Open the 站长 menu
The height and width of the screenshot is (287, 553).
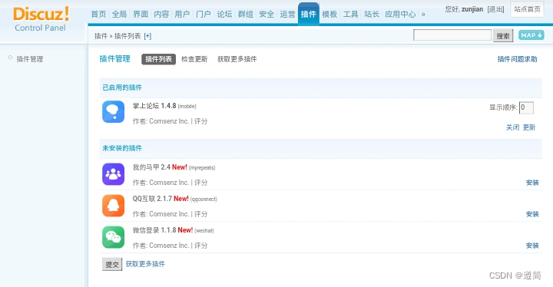(372, 14)
